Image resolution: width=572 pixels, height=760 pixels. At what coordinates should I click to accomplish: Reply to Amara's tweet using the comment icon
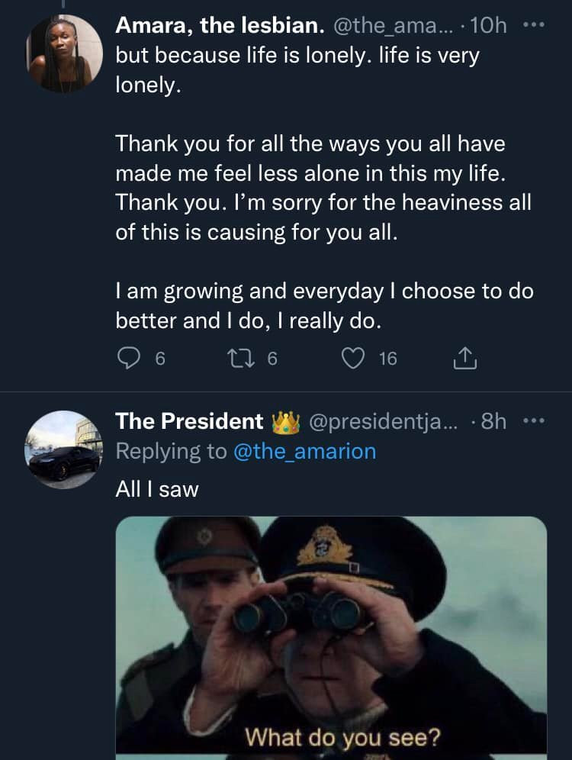pos(130,358)
